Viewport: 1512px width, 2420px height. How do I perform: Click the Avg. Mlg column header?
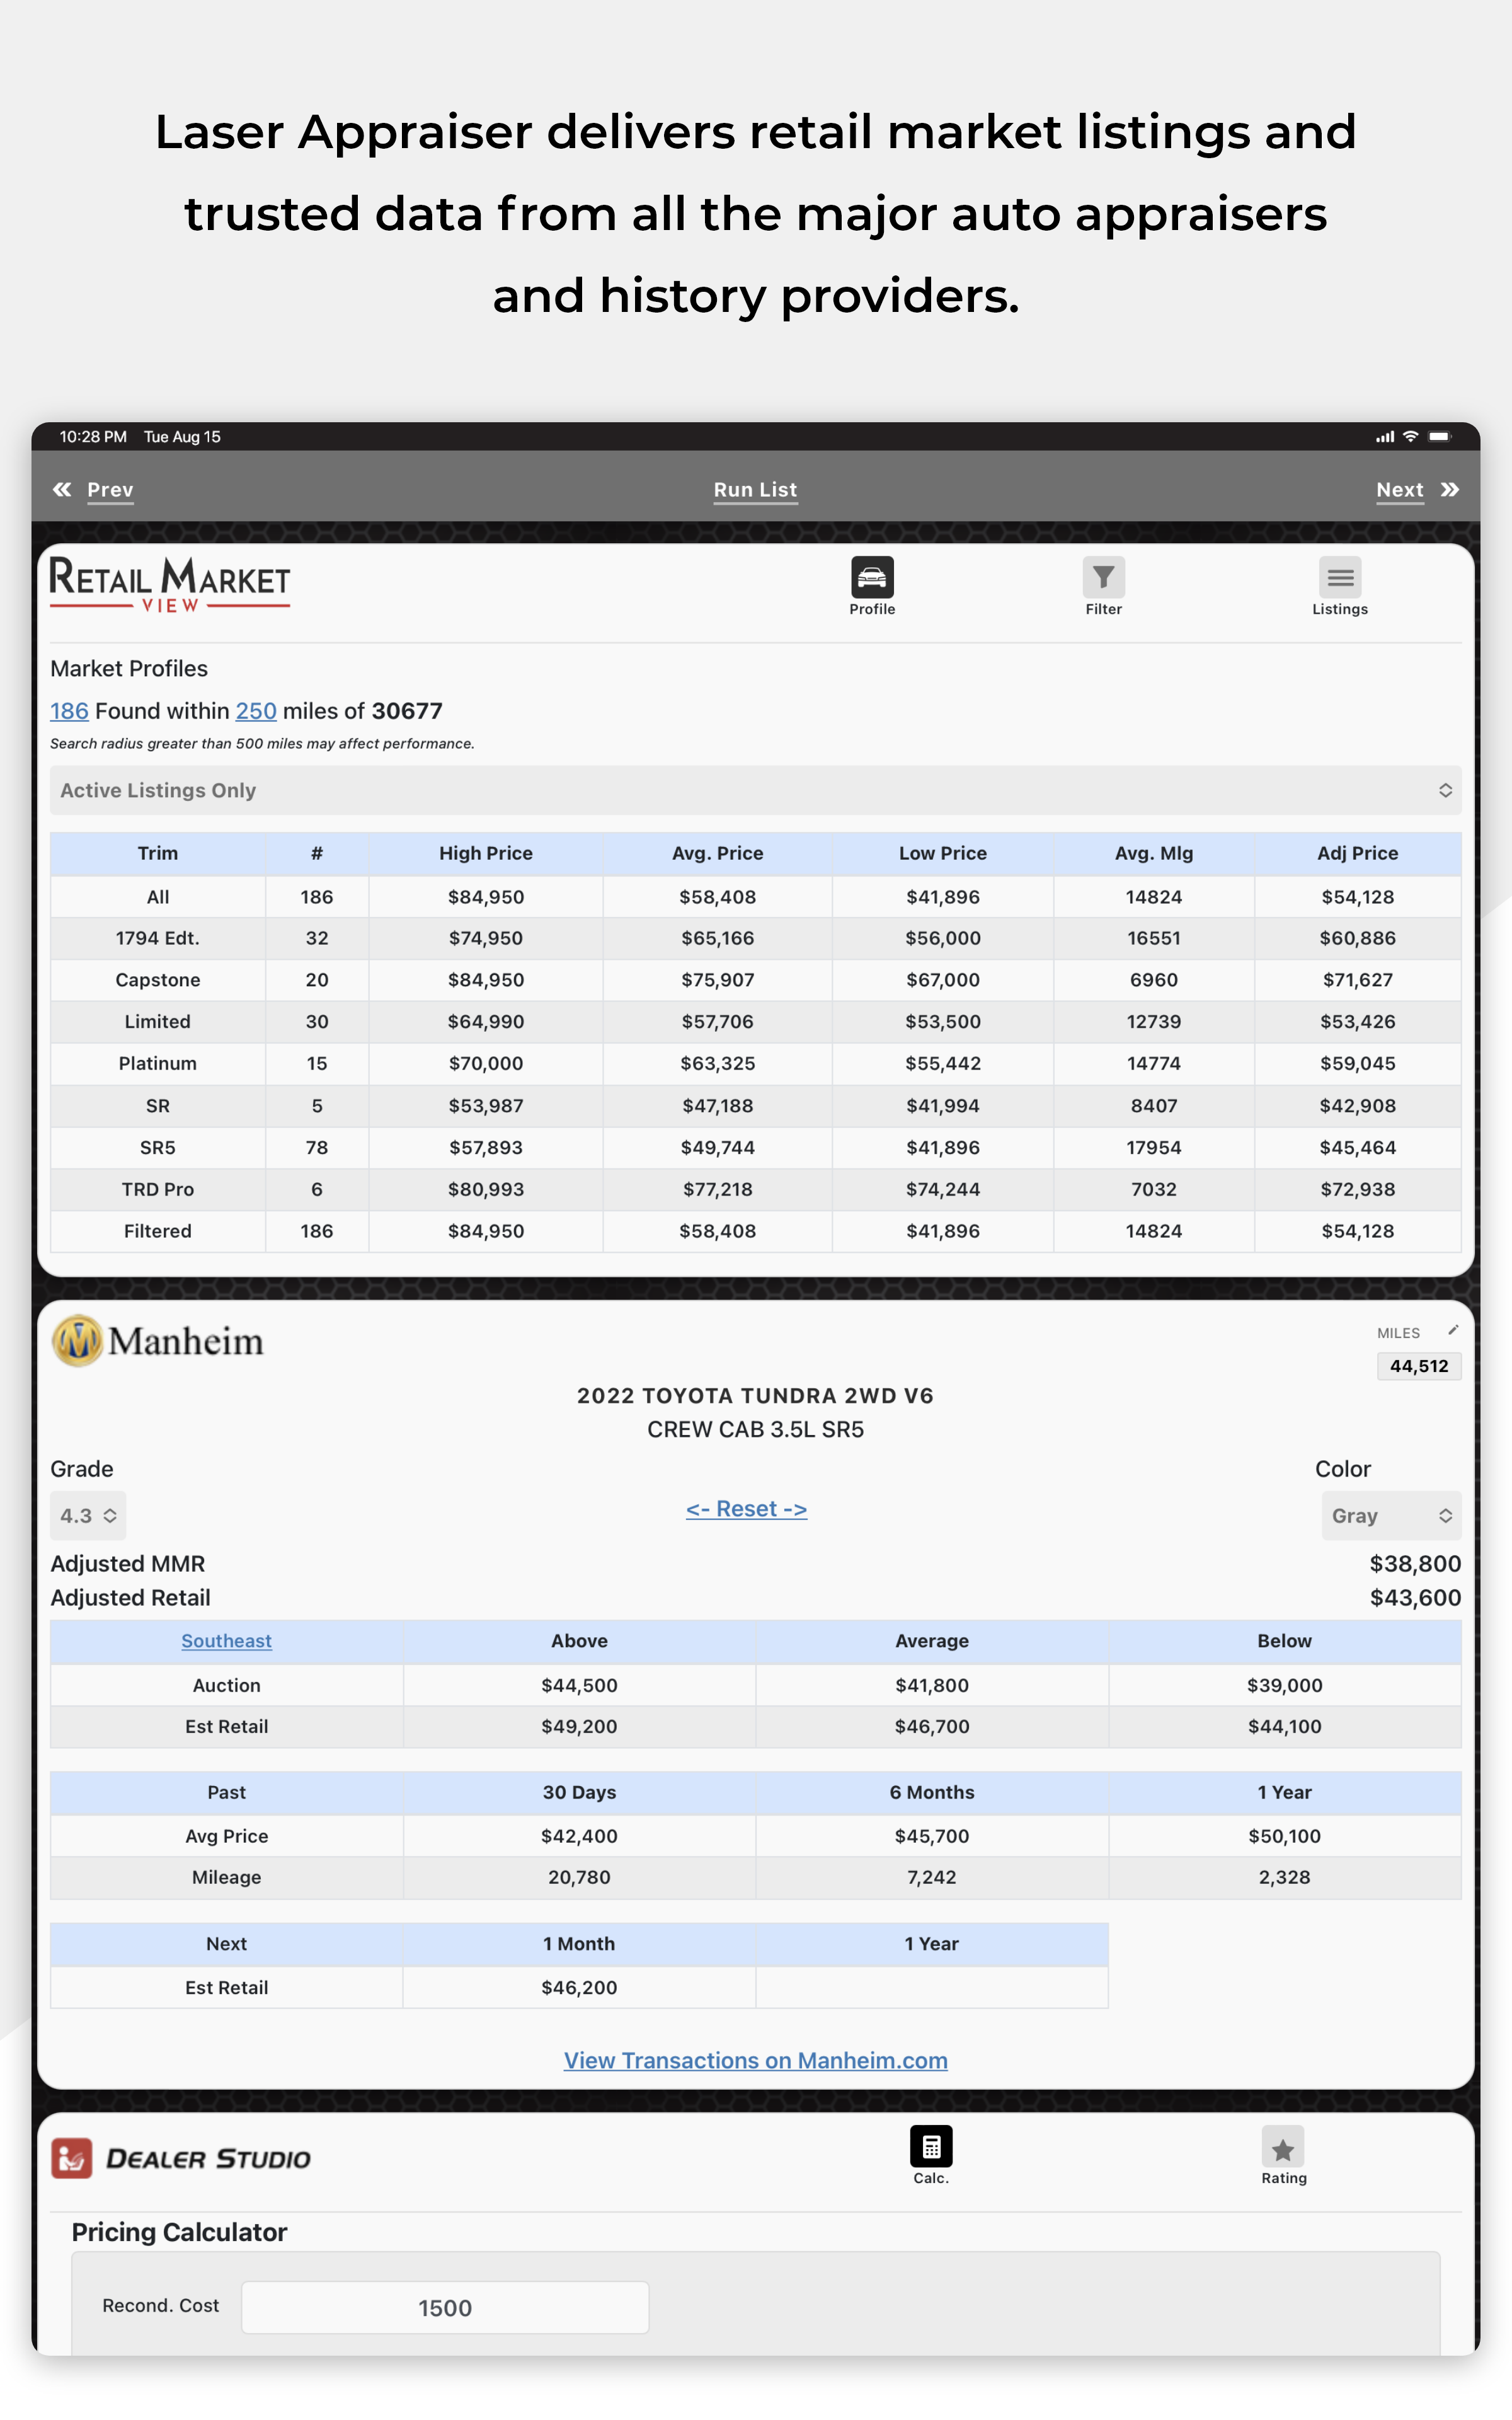pyautogui.click(x=1153, y=853)
